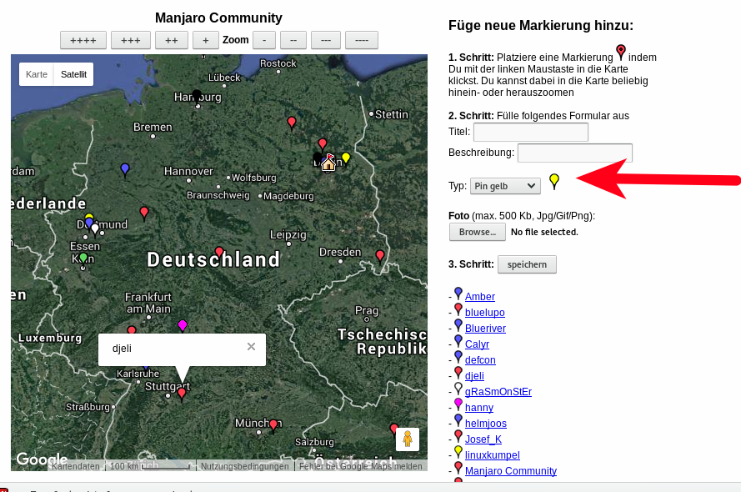Click the Beschreibung text field
741x492 pixels.
(574, 153)
